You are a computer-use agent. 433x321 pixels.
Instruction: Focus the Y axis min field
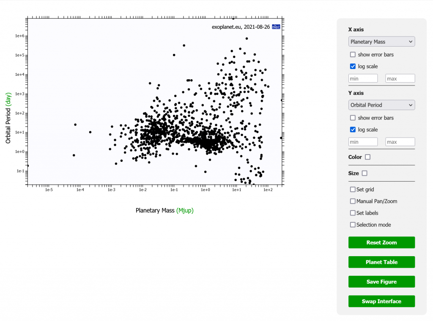click(x=363, y=142)
